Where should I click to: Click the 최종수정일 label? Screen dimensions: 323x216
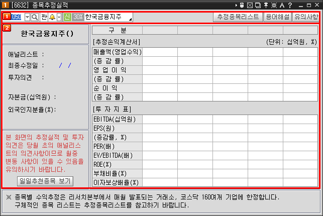23,66
